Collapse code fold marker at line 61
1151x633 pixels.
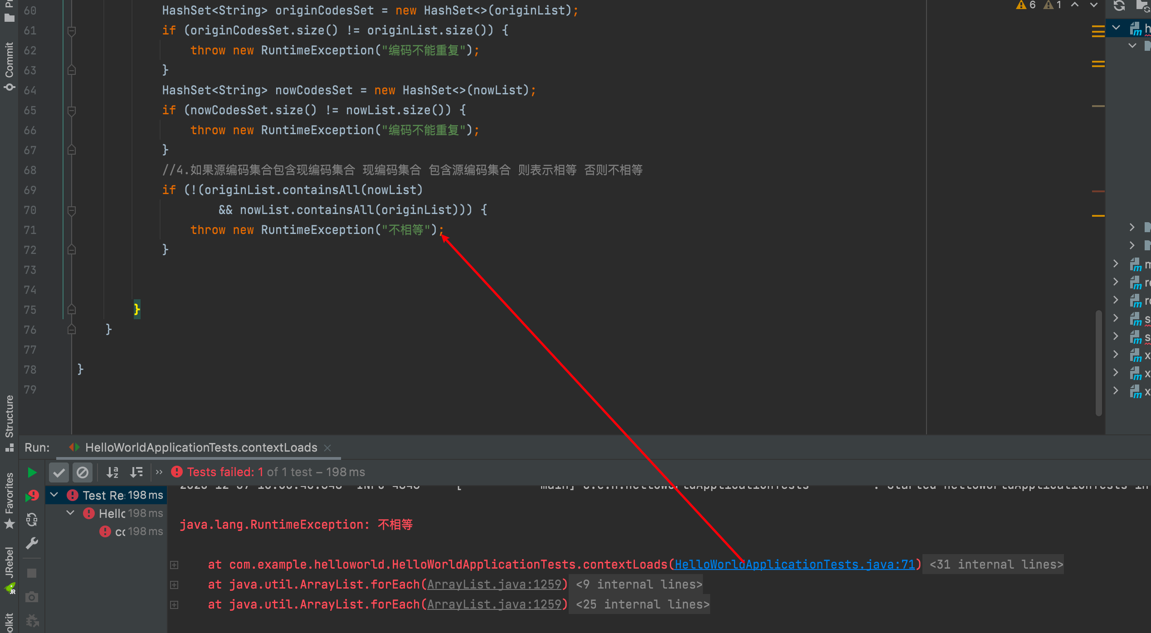click(71, 31)
